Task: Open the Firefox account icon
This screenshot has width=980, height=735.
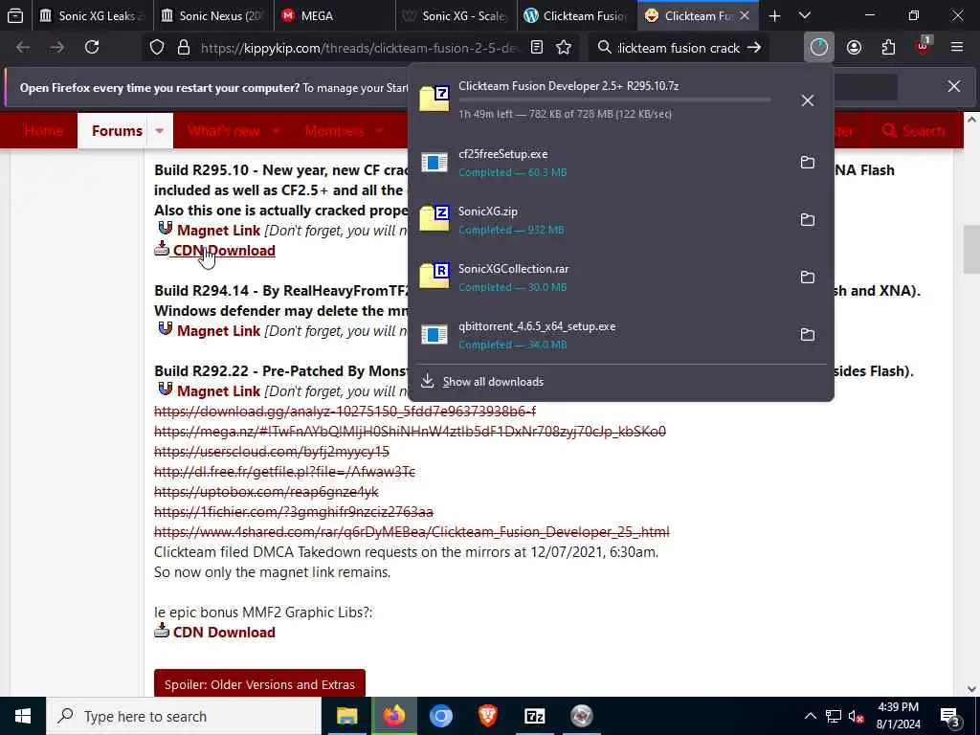Action: [x=854, y=48]
